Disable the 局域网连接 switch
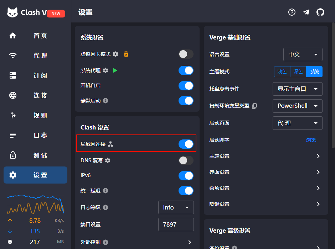Viewport: 335px width, 249px height. coord(186,144)
